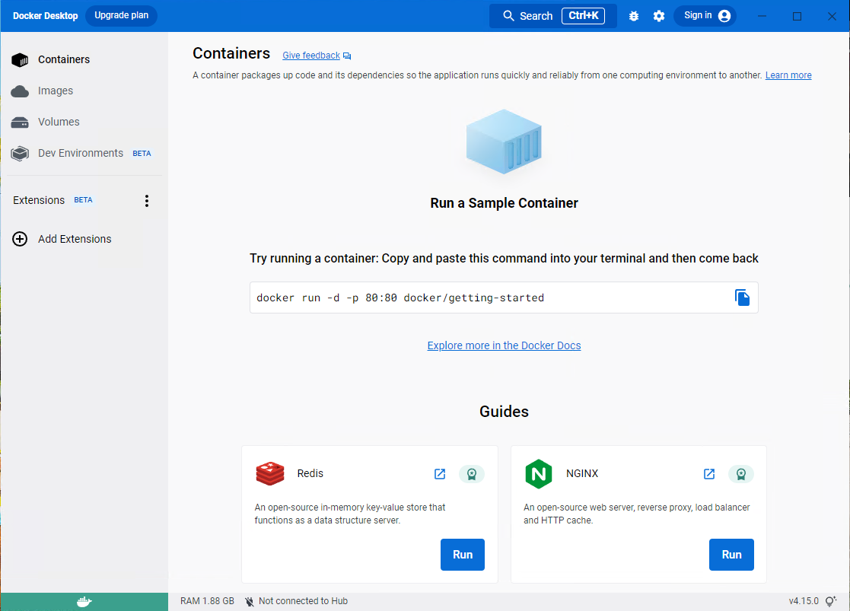Open the troubleshoot bug icon

tap(634, 16)
